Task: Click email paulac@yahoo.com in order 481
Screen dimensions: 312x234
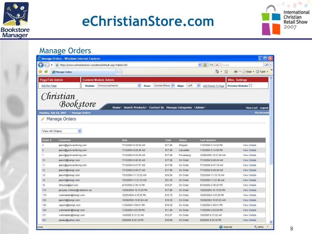Action: (x=69, y=220)
